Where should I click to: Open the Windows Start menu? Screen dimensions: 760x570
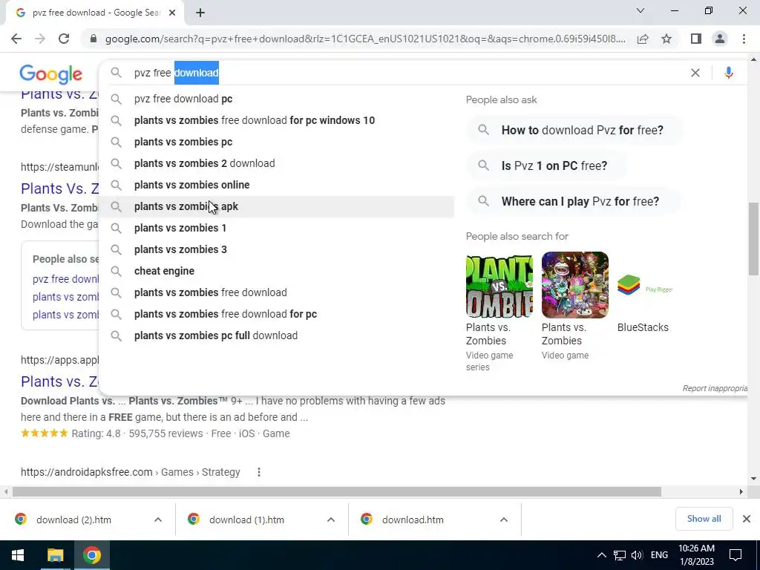point(18,555)
